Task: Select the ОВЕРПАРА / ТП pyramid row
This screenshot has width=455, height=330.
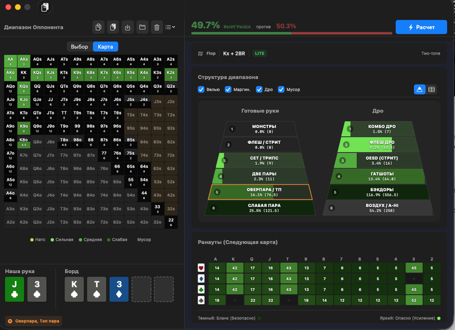Action: pyautogui.click(x=260, y=192)
